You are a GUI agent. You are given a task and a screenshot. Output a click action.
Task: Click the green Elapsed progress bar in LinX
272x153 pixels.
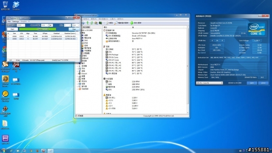38,29
